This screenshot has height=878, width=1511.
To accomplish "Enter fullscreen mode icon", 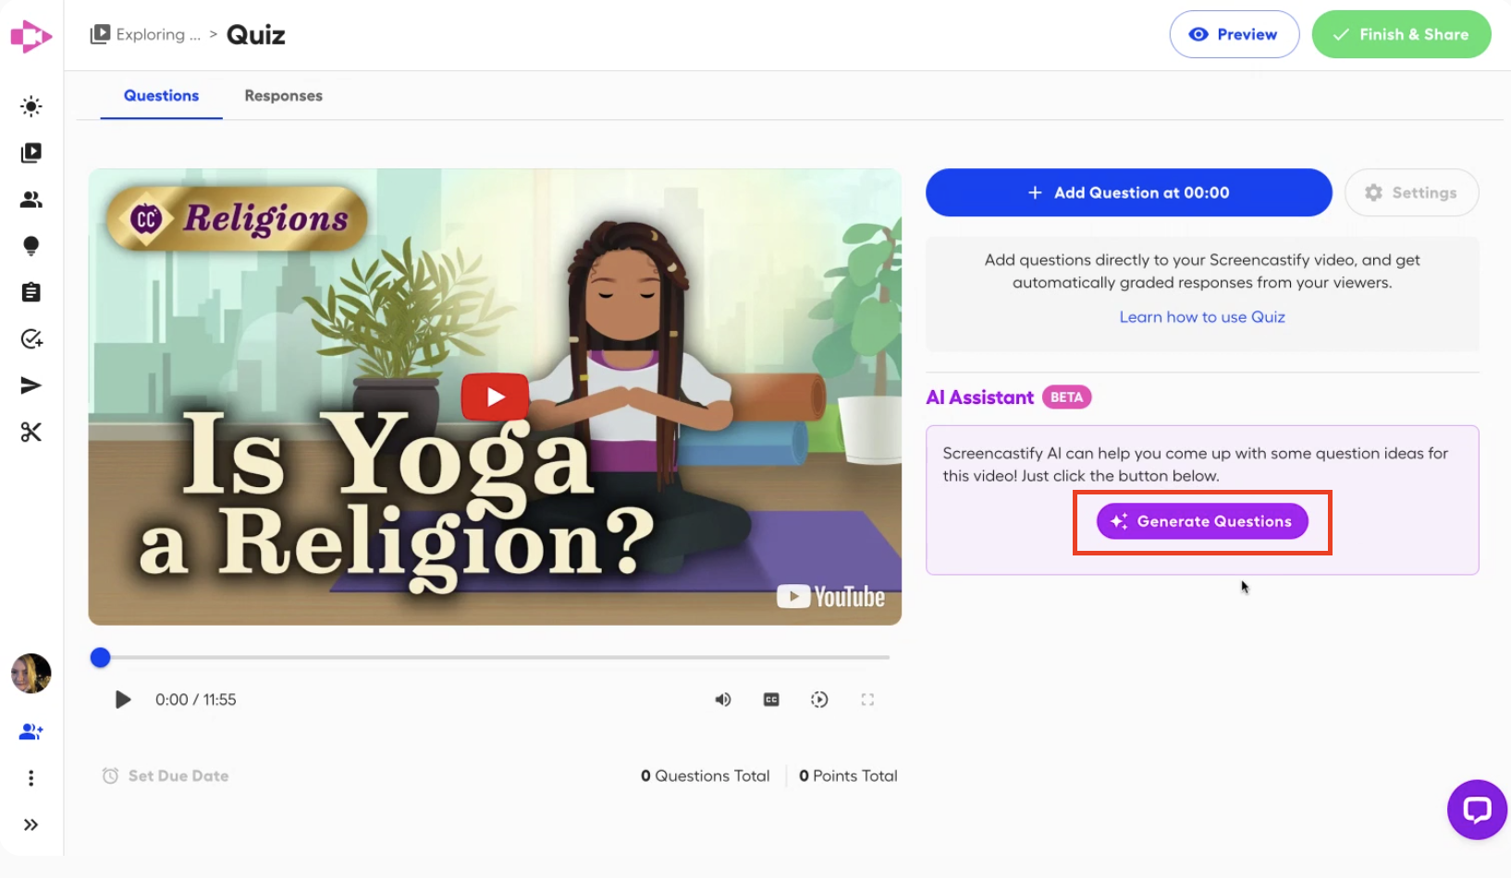I will [867, 700].
